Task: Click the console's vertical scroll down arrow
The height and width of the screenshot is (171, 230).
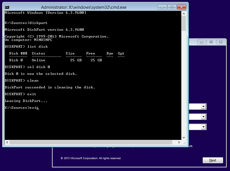Action: (x=184, y=138)
